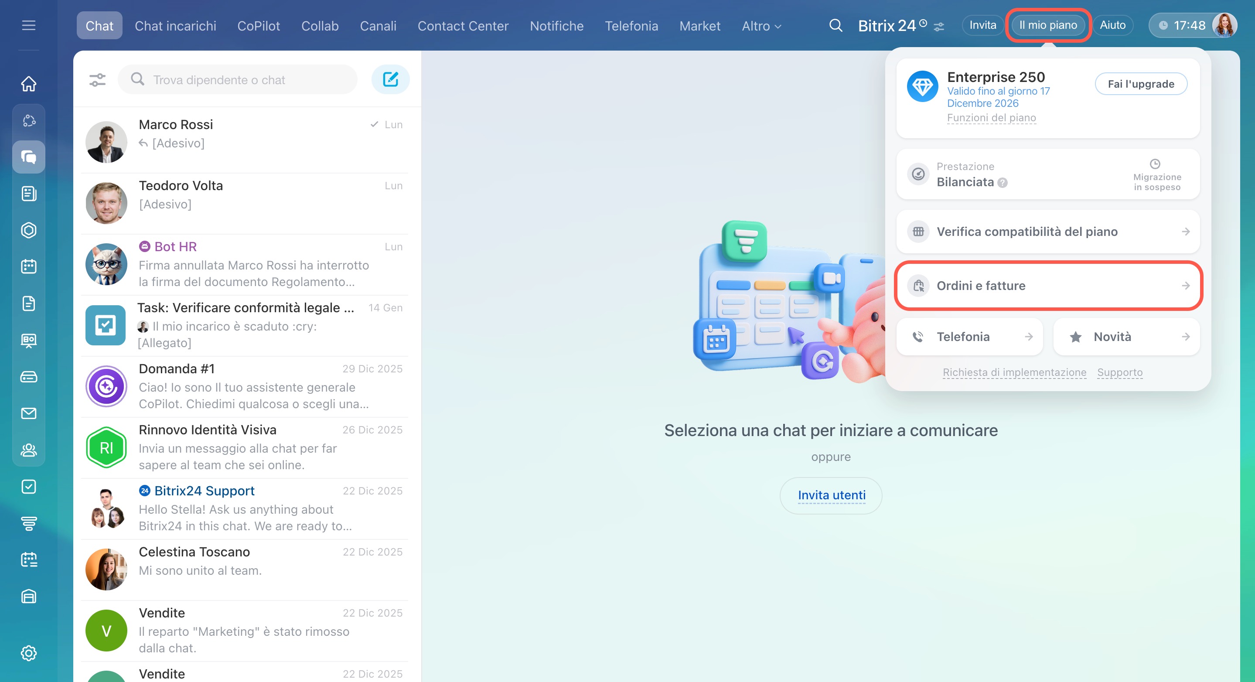Open Verifica compatibilità del piano

[x=1048, y=232]
